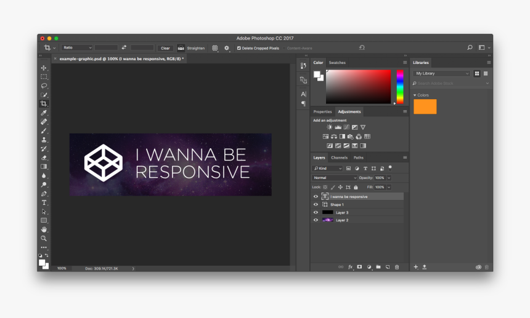Open the Layers panel menu
530x318 pixels.
coord(405,157)
